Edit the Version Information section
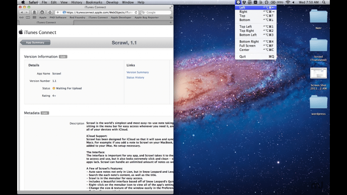 (x=63, y=57)
